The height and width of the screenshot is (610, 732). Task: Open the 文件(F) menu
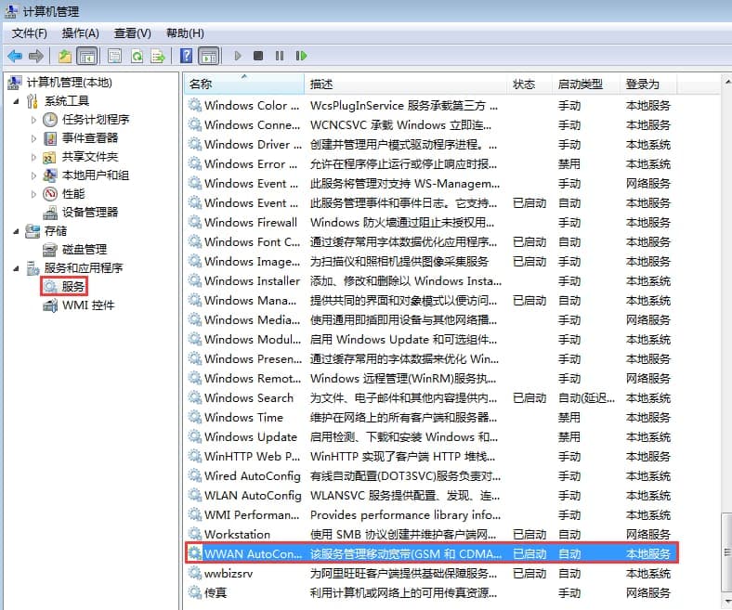(x=29, y=33)
